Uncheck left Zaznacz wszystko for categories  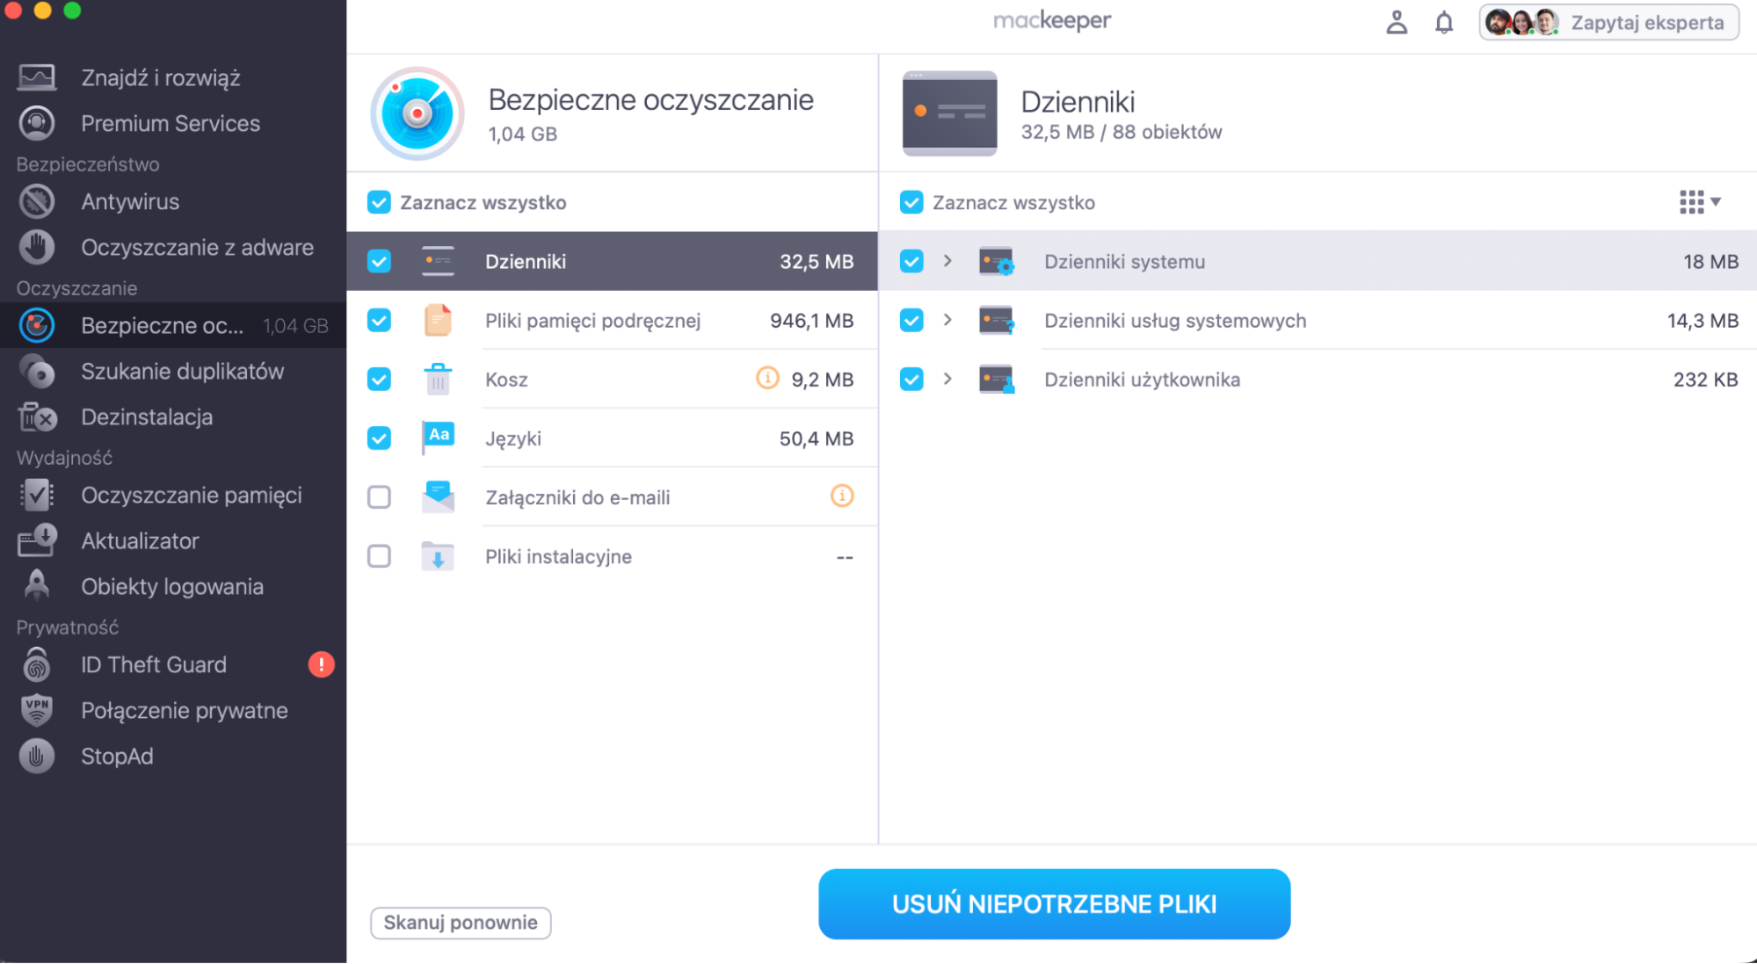[379, 202]
